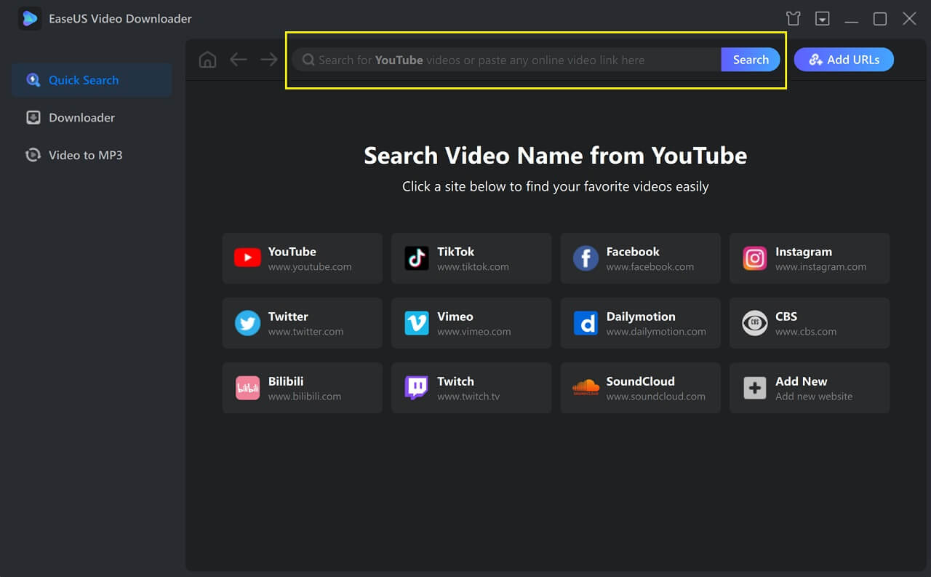Open the www.tiktok.com site link
This screenshot has height=577, width=931.
pyautogui.click(x=473, y=267)
